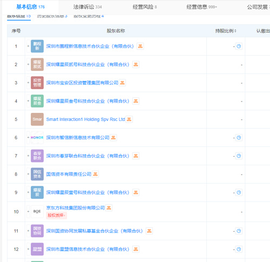Switch to 法律诉讼 tab

[87, 7]
